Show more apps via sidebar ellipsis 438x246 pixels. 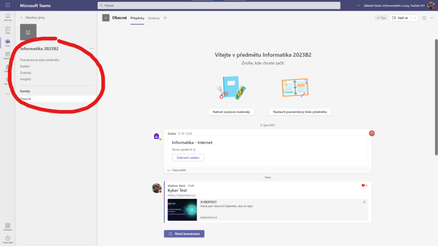[8, 94]
